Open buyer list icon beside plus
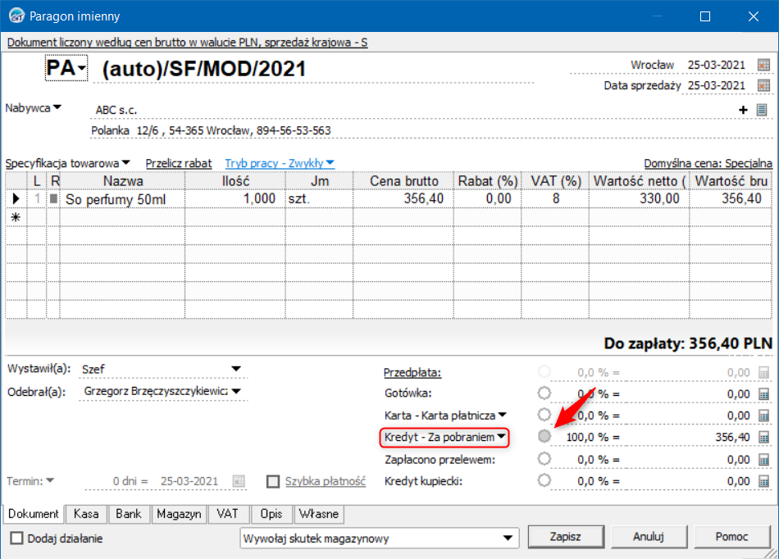This screenshot has width=779, height=559. click(762, 110)
